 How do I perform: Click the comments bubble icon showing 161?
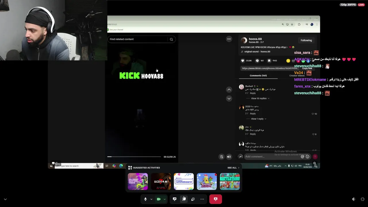point(257,61)
